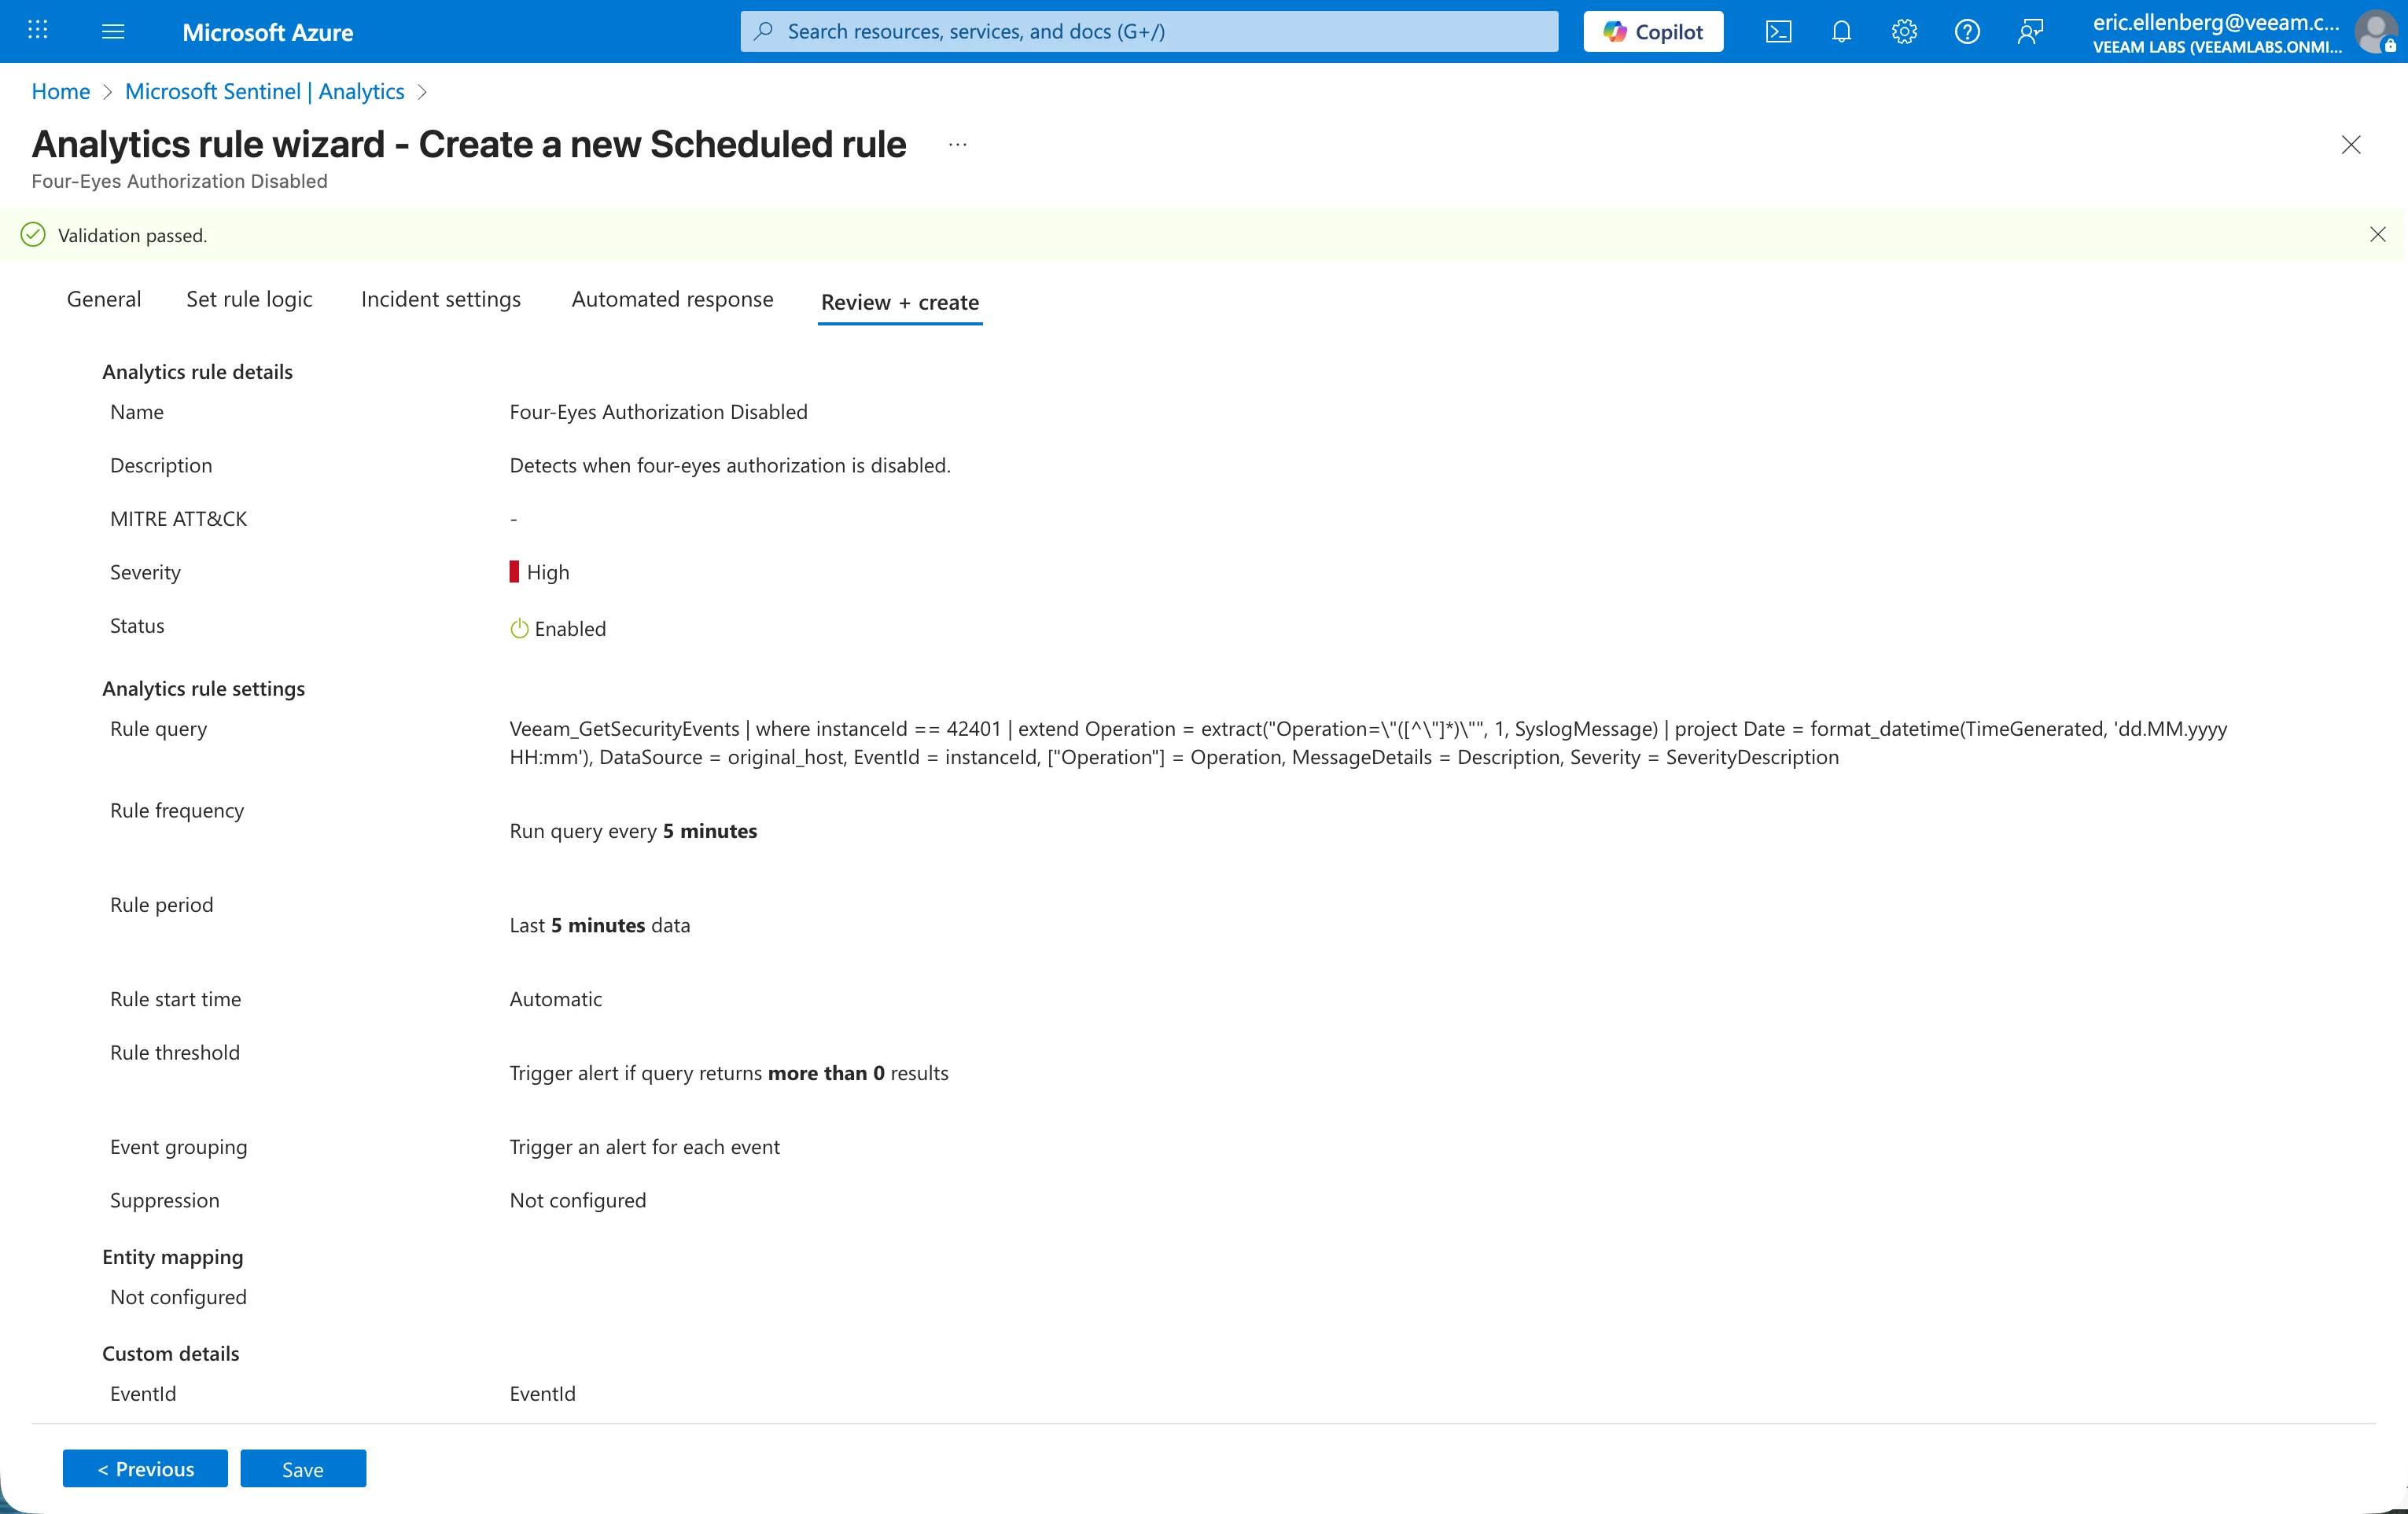Open the notifications bell
2408x1514 pixels.
(x=1841, y=31)
